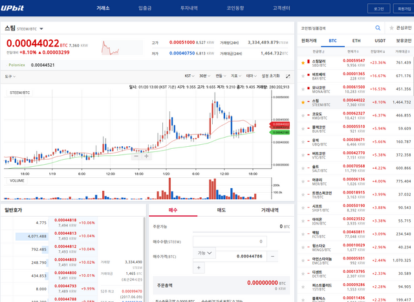Click the 회원가입 sign-up button
Image resolution: width=414 pixels, height=302 pixels.
[404, 8]
